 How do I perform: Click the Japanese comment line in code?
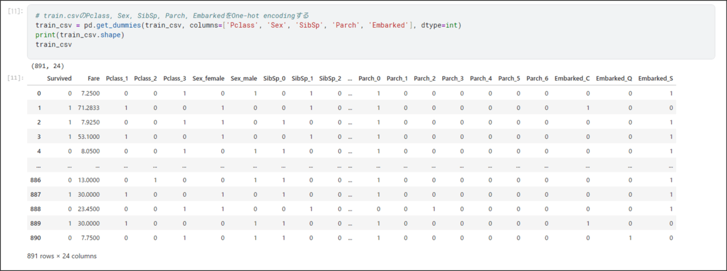pyautogui.click(x=172, y=16)
